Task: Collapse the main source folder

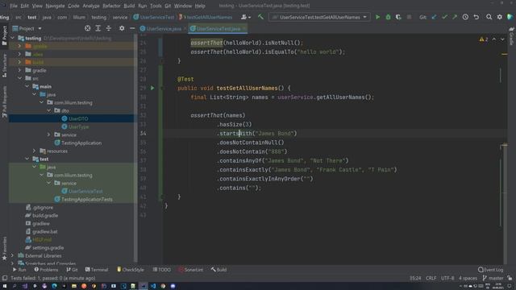Action: click(x=27, y=86)
